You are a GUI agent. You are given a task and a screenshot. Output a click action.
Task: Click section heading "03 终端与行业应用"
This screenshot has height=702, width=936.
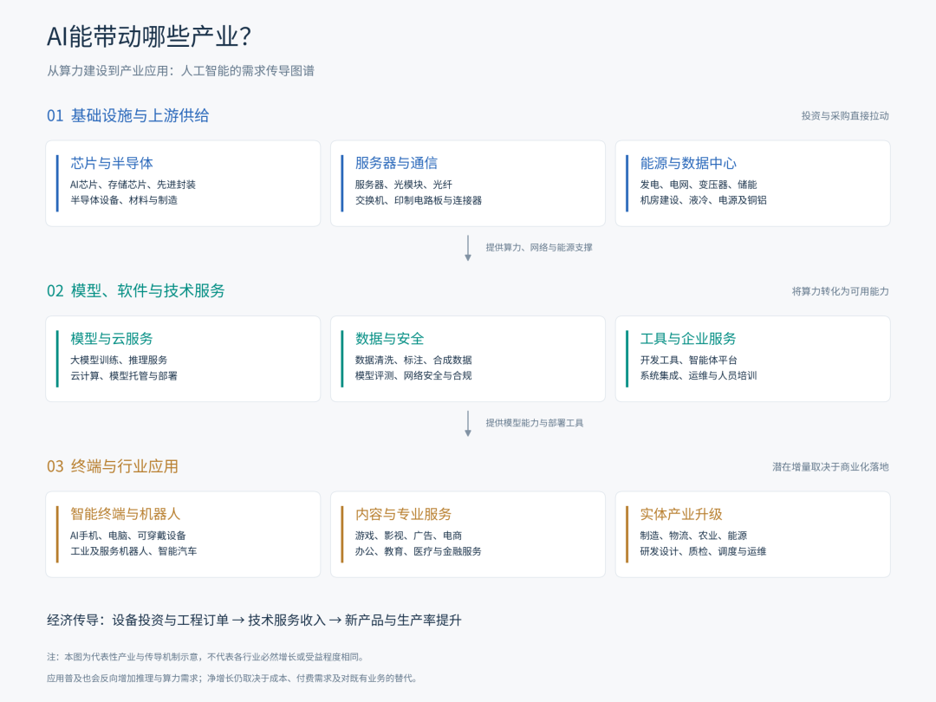click(112, 466)
